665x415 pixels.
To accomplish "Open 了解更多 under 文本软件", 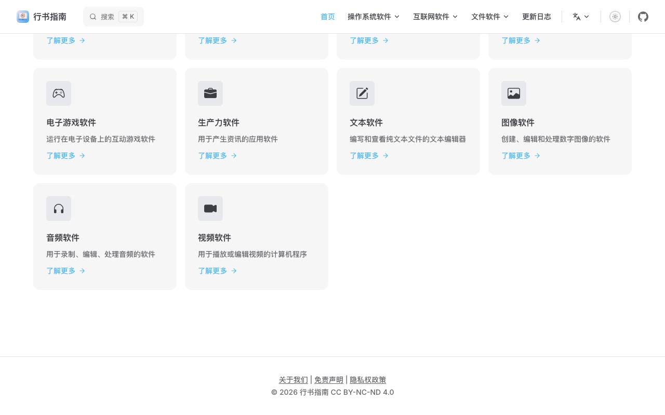I will (369, 156).
